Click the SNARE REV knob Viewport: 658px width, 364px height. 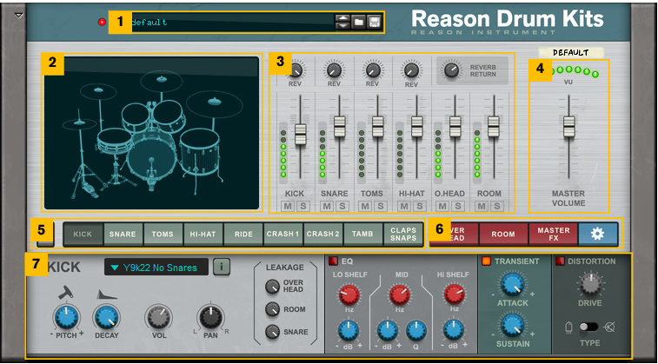(x=335, y=69)
